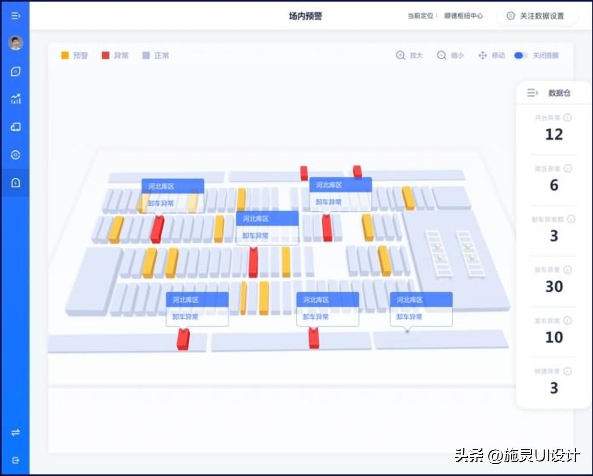Select the truck icon in left sidebar
This screenshot has width=593, height=476.
tap(15, 127)
